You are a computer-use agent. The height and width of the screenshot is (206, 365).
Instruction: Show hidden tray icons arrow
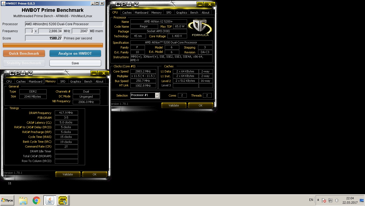(318, 200)
